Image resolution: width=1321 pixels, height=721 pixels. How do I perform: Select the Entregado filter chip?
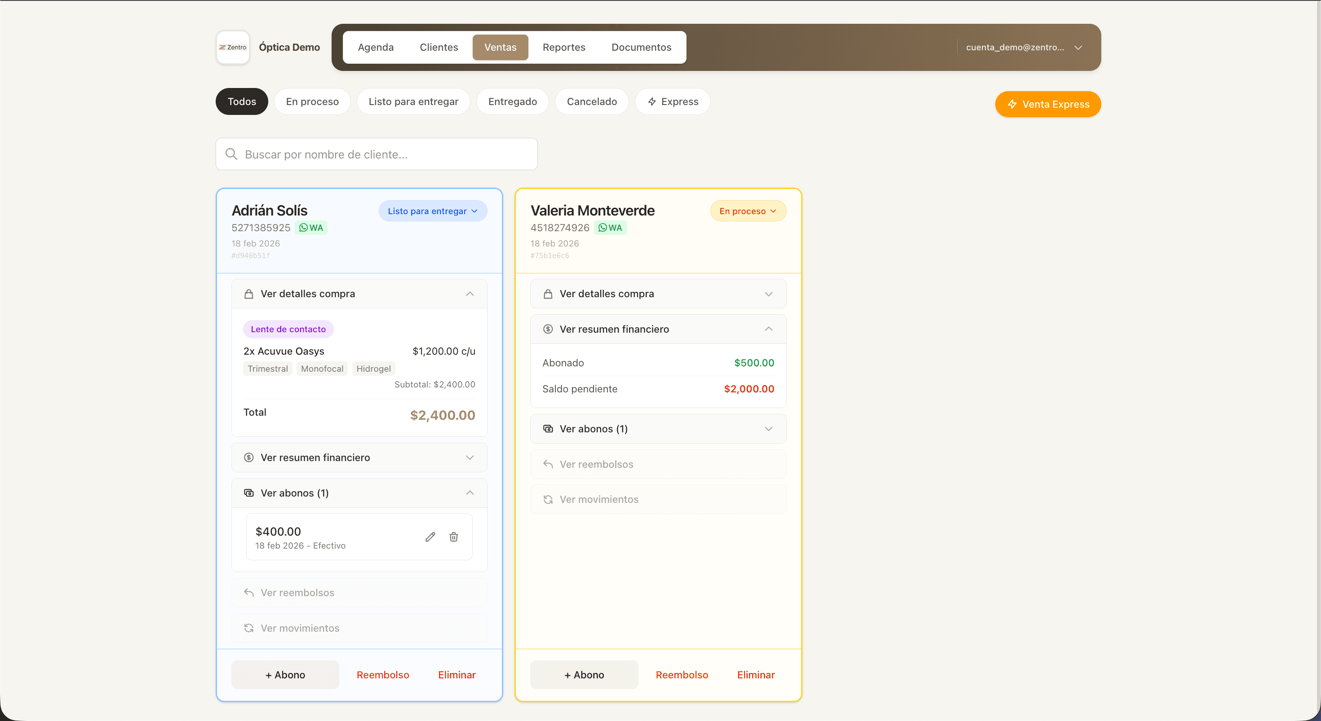point(512,101)
